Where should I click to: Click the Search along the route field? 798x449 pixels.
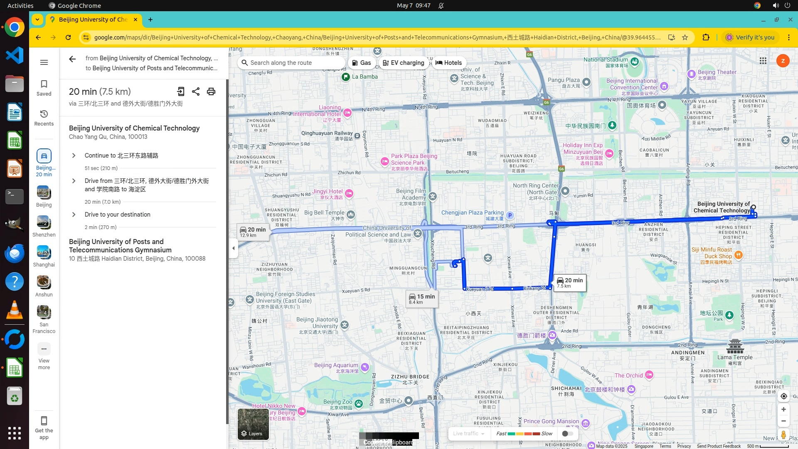[x=291, y=63]
